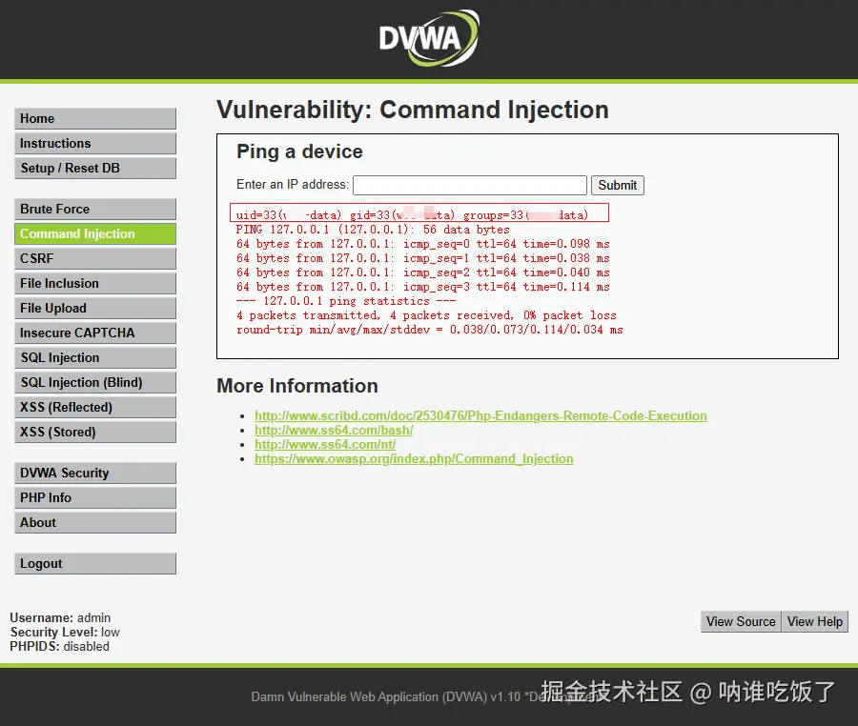858x726 pixels.
Task: Click the '127.0.0.1 ping statistics' line
Action: 345,301
